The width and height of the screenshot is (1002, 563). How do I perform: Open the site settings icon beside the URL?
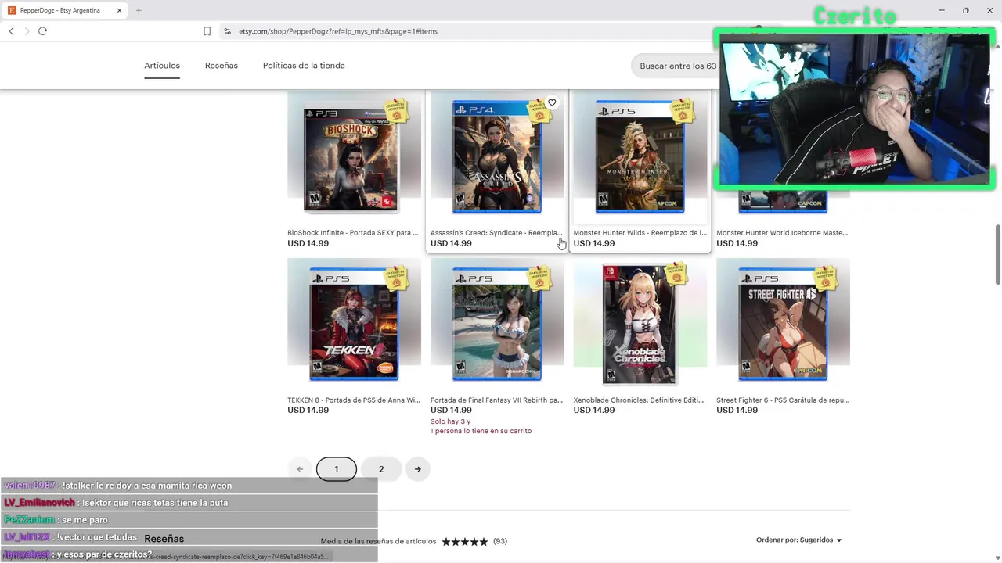tap(227, 31)
